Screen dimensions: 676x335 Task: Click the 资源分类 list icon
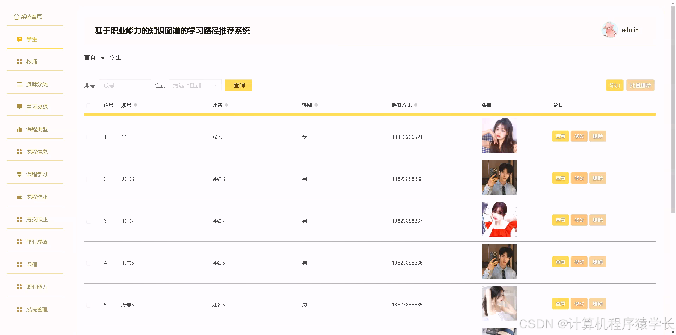pyautogui.click(x=19, y=84)
